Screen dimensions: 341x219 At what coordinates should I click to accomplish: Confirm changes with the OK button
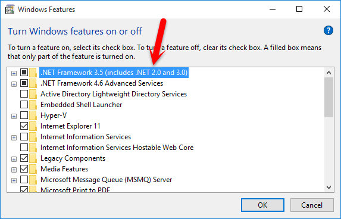click(262, 205)
